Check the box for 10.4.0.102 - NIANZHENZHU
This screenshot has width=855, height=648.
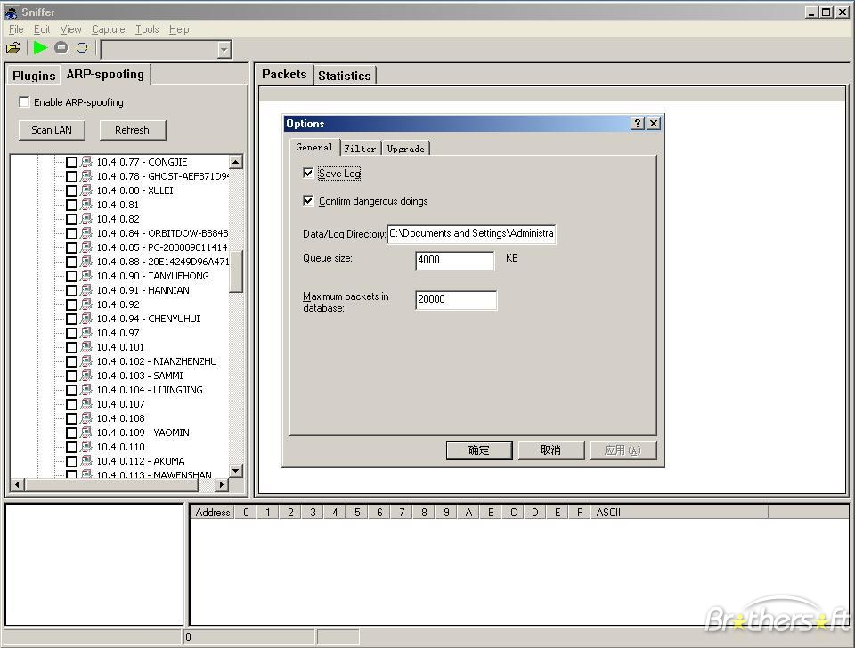tap(71, 361)
